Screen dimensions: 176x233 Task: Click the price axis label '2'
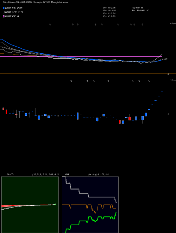click(x=168, y=114)
